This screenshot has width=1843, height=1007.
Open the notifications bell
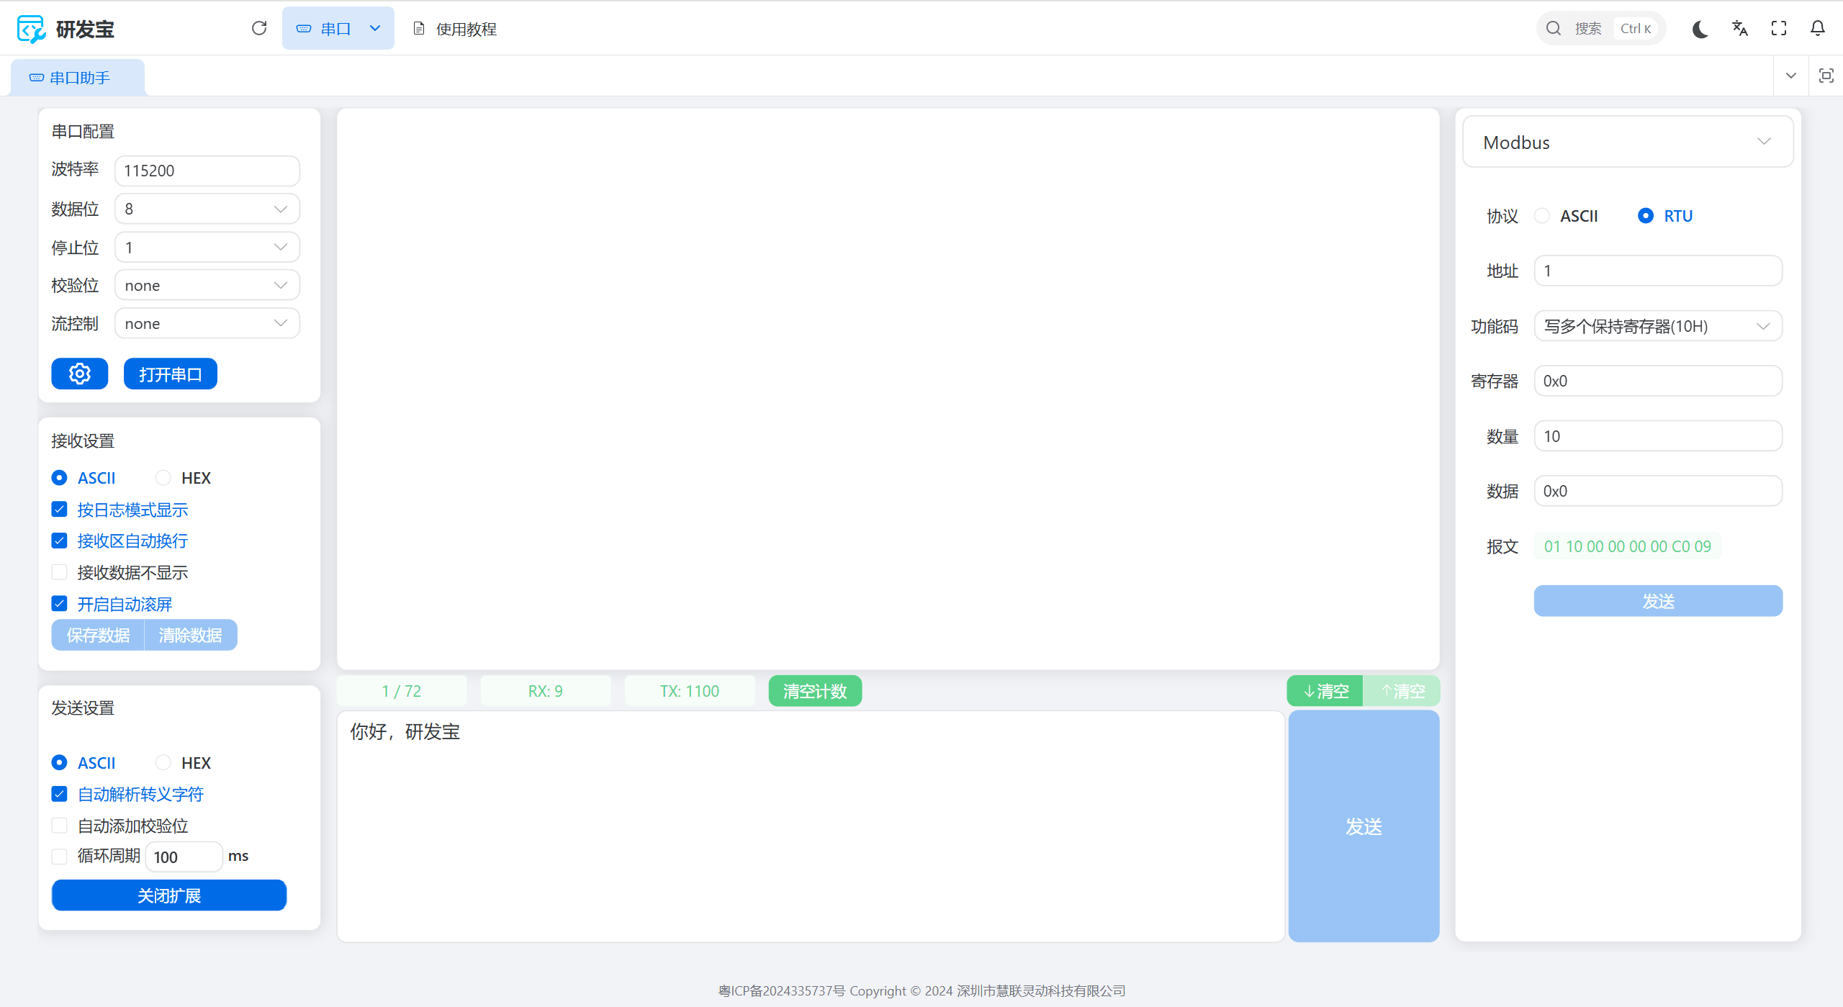click(1818, 29)
